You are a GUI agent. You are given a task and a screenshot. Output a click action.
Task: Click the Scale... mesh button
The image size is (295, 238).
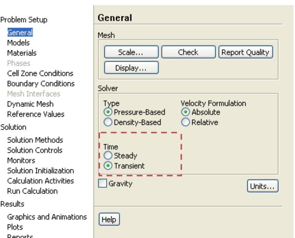point(131,52)
